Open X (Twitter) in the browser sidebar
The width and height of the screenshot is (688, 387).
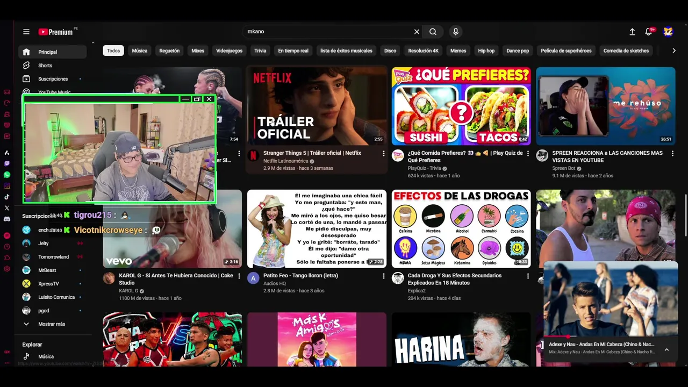pyautogui.click(x=7, y=207)
